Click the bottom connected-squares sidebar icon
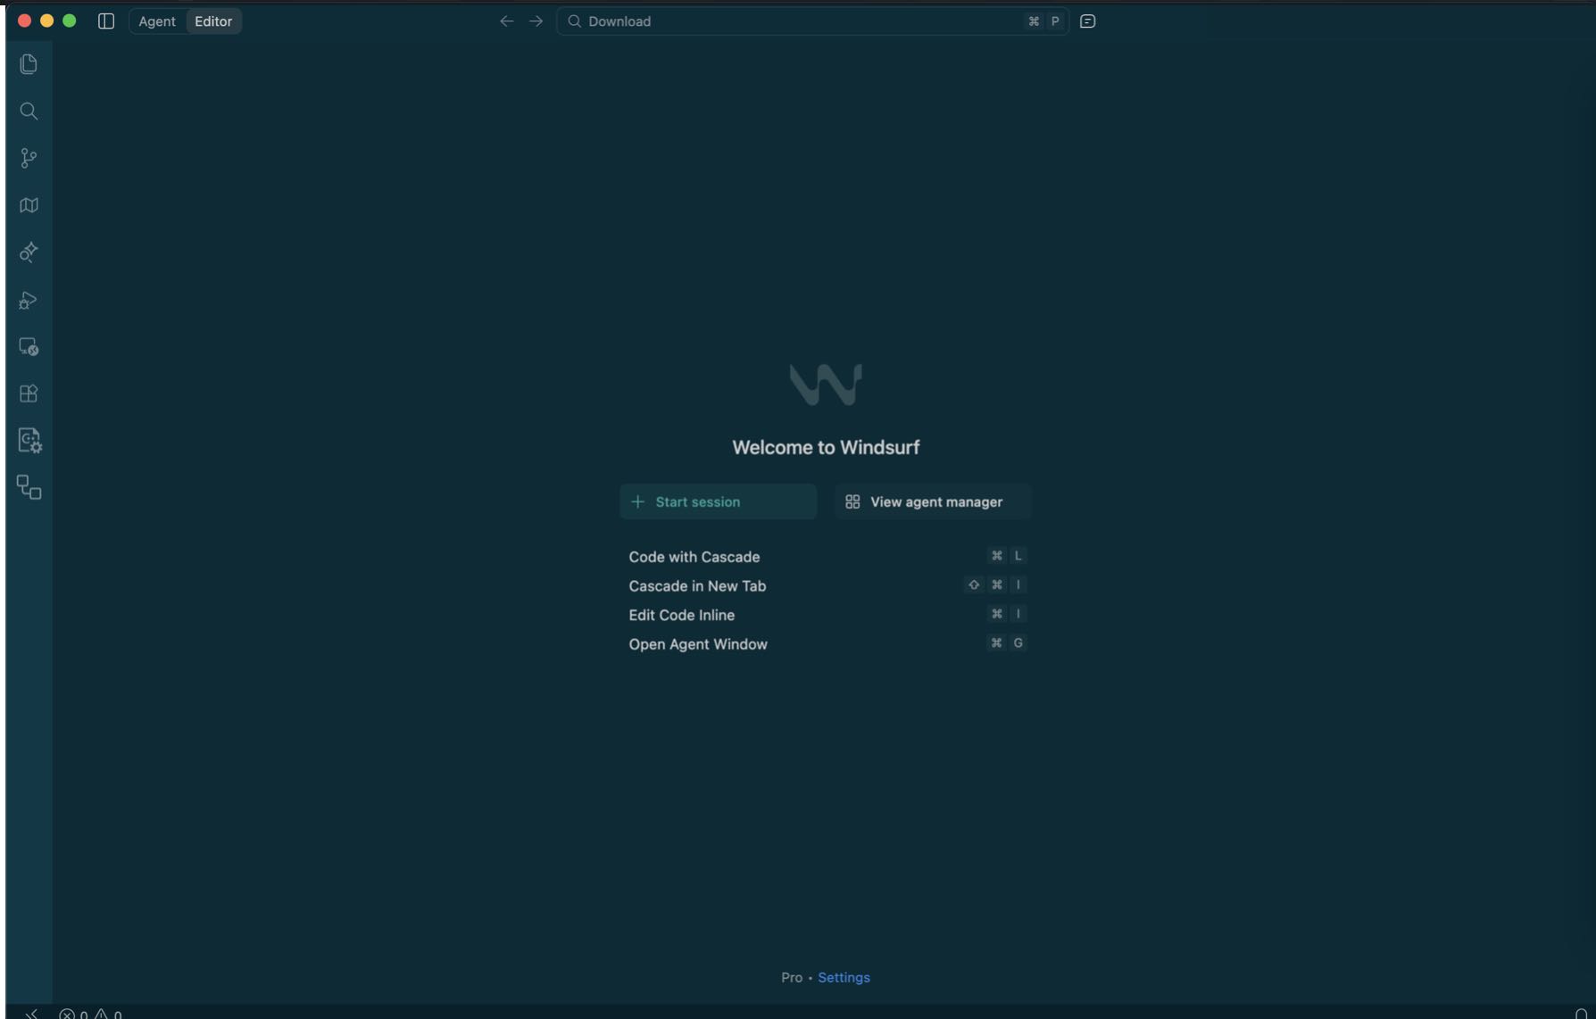The image size is (1596, 1019). (29, 487)
